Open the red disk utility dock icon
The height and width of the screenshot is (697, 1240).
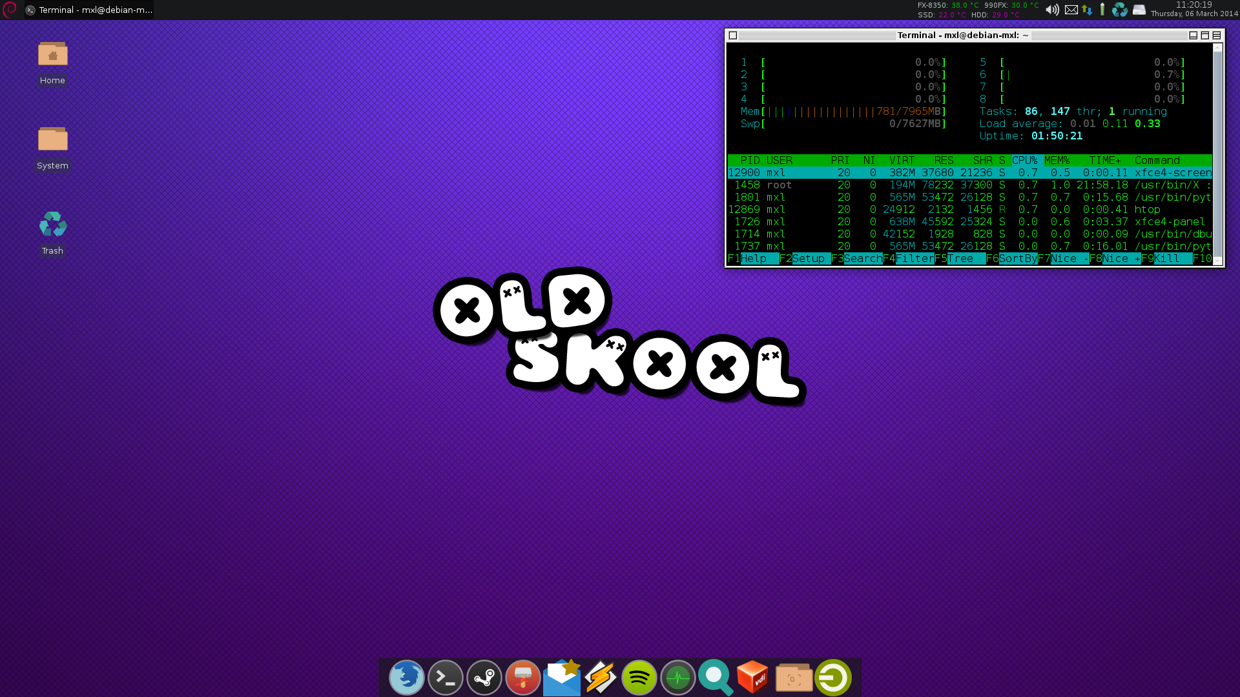coord(522,678)
